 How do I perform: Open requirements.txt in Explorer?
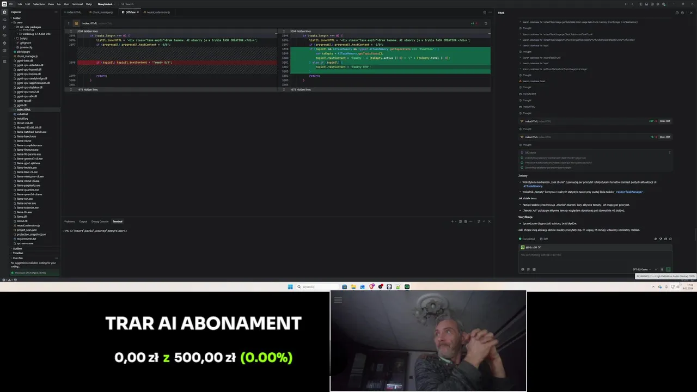coord(26,238)
